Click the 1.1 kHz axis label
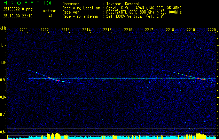The image size is (219, 139). click(3, 45)
